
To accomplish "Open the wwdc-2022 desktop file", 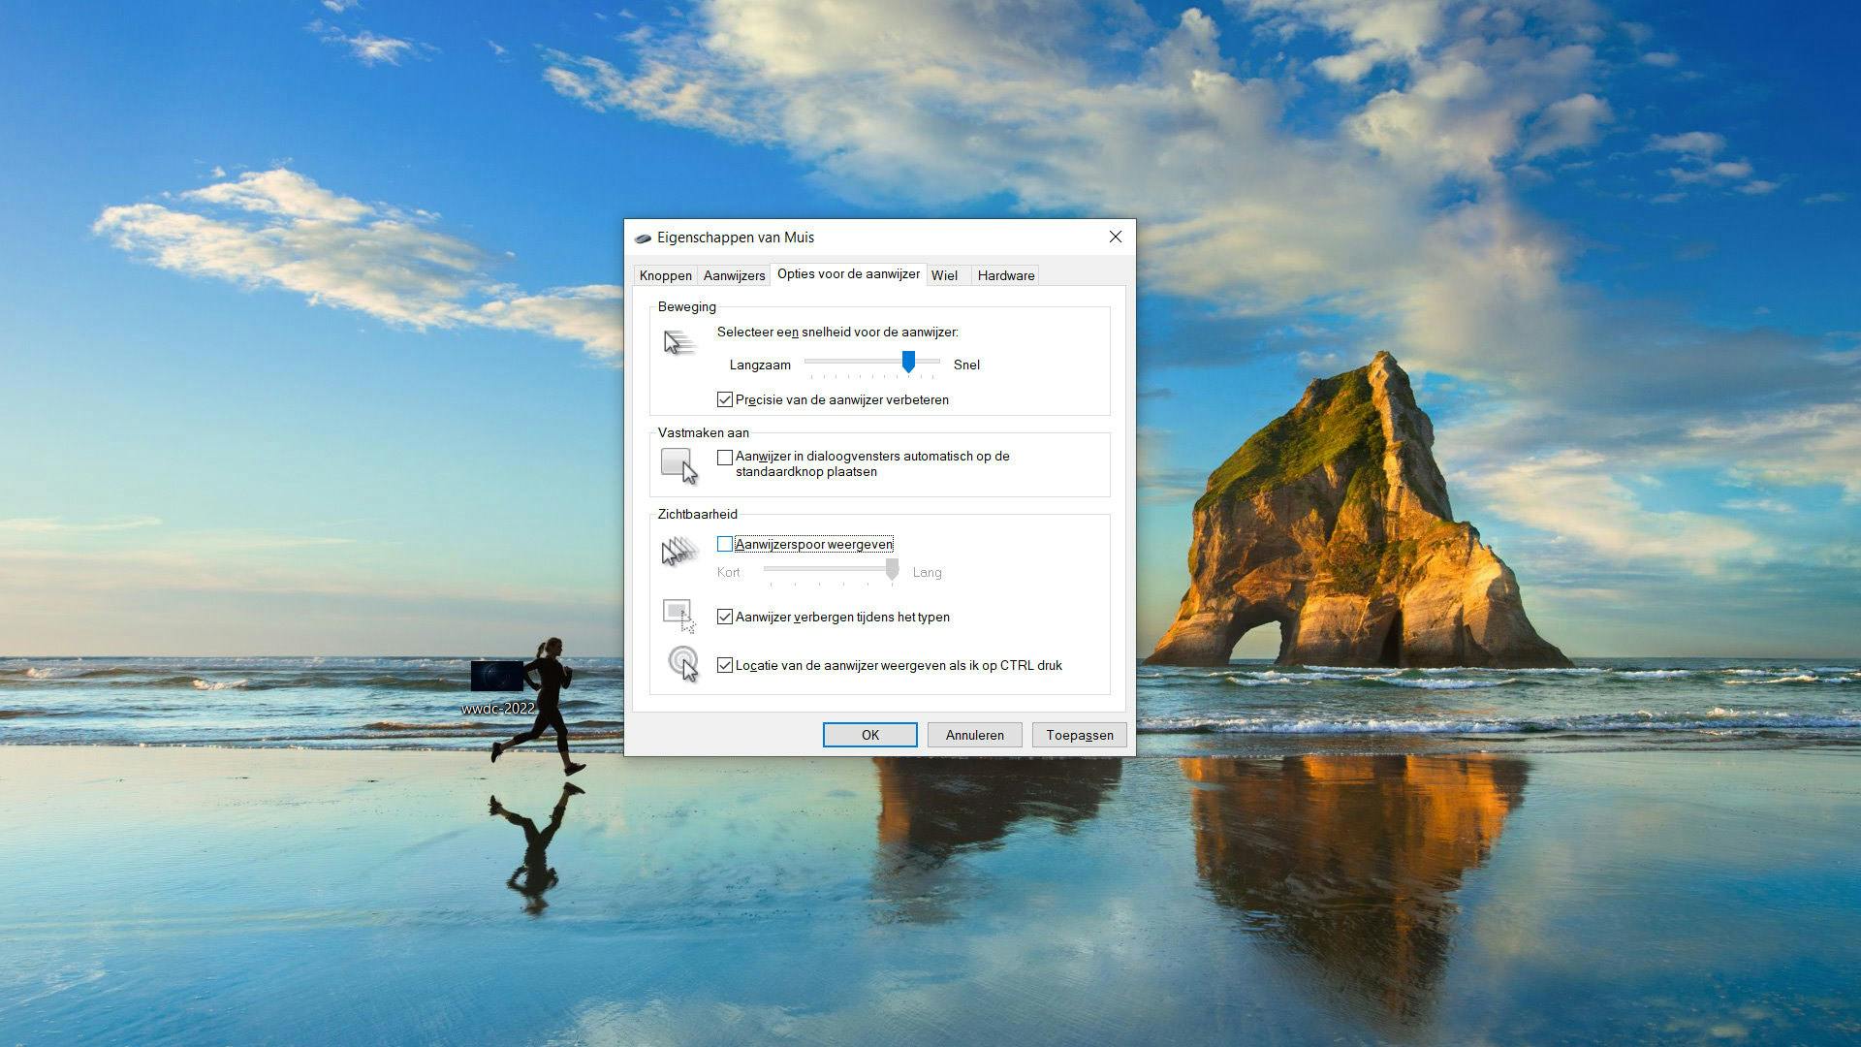I will tap(497, 677).
